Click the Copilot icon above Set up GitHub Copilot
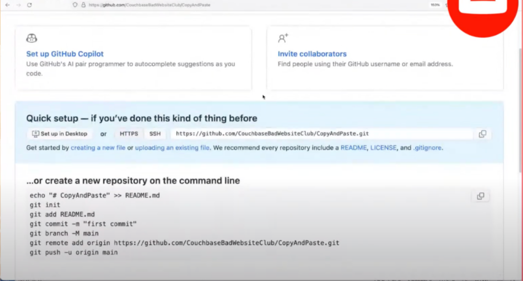The width and height of the screenshot is (523, 281). [32, 38]
